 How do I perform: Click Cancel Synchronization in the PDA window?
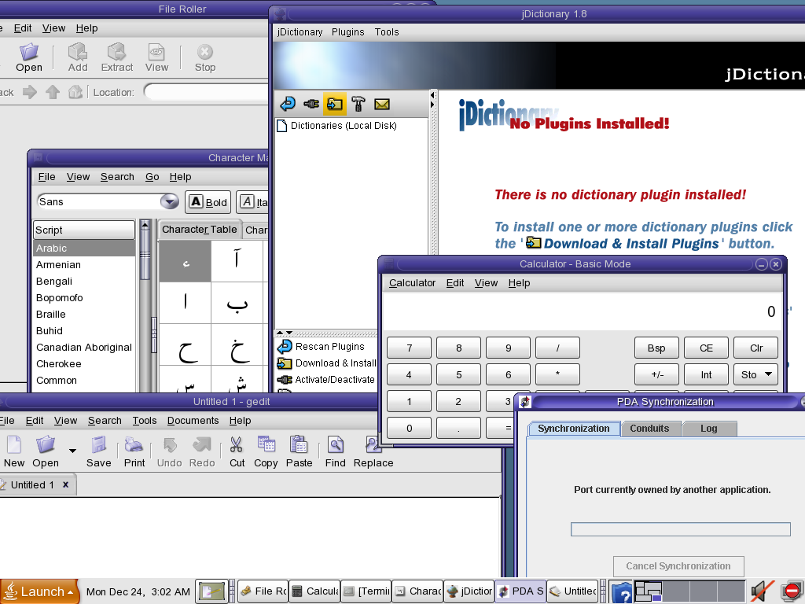(678, 566)
